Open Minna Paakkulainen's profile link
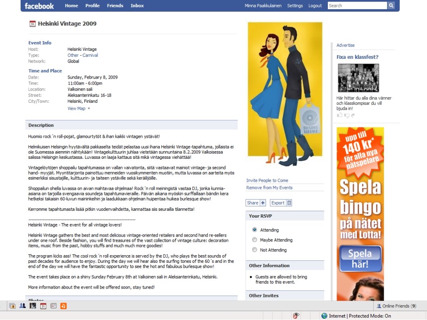427x320 pixels. click(x=263, y=5)
